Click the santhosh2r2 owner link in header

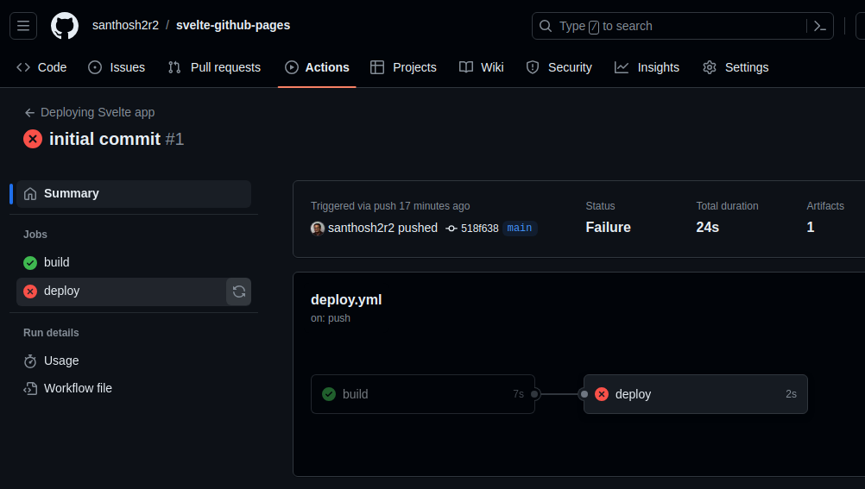125,25
